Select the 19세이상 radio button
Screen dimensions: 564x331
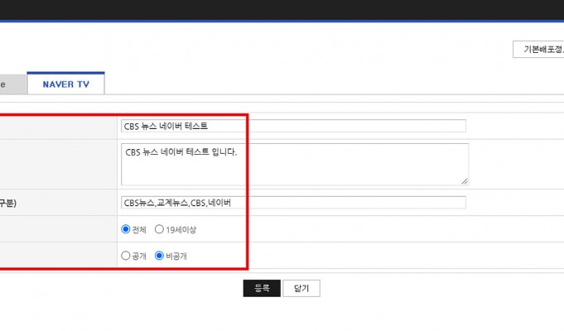tap(159, 229)
